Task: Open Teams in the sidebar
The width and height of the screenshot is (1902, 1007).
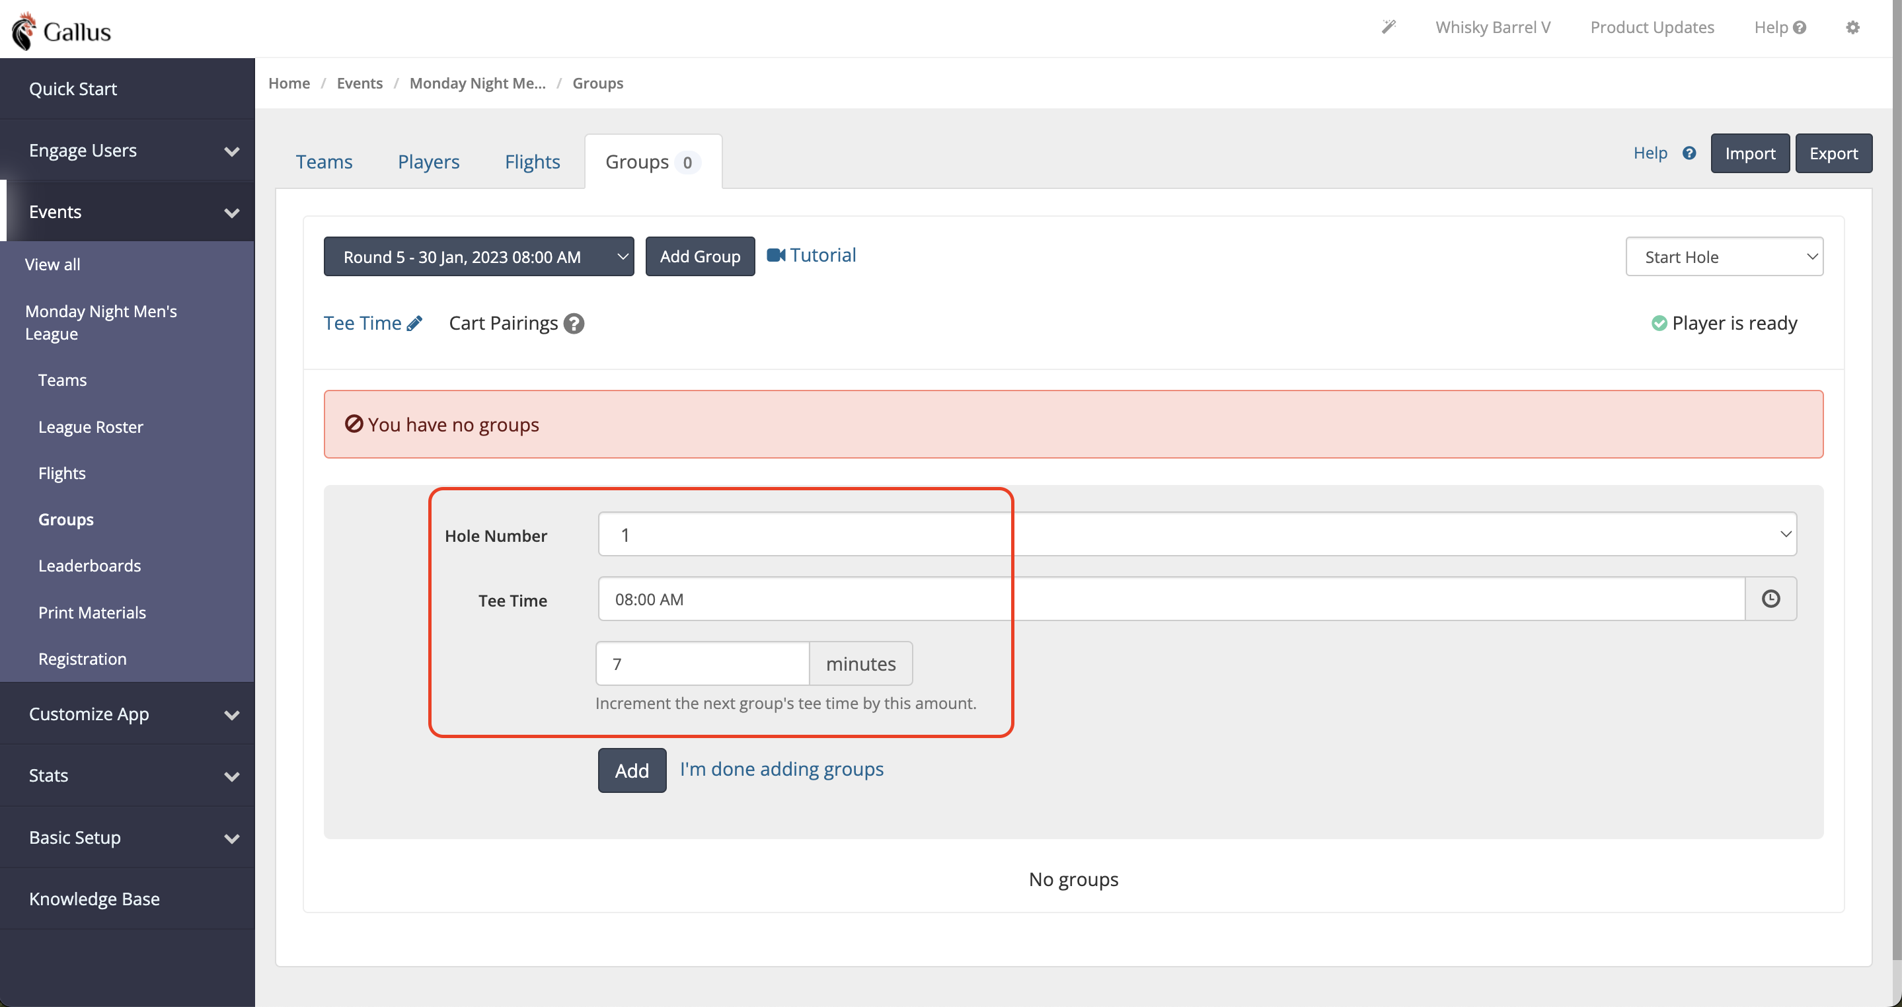Action: point(62,380)
